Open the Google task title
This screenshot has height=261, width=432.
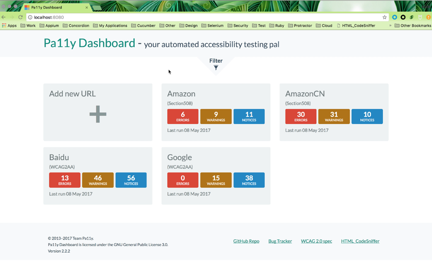(179, 157)
